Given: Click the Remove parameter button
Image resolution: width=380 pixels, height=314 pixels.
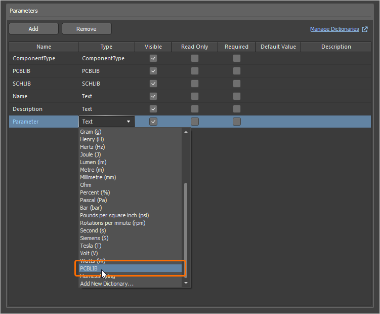Looking at the screenshot, I should coord(87,29).
